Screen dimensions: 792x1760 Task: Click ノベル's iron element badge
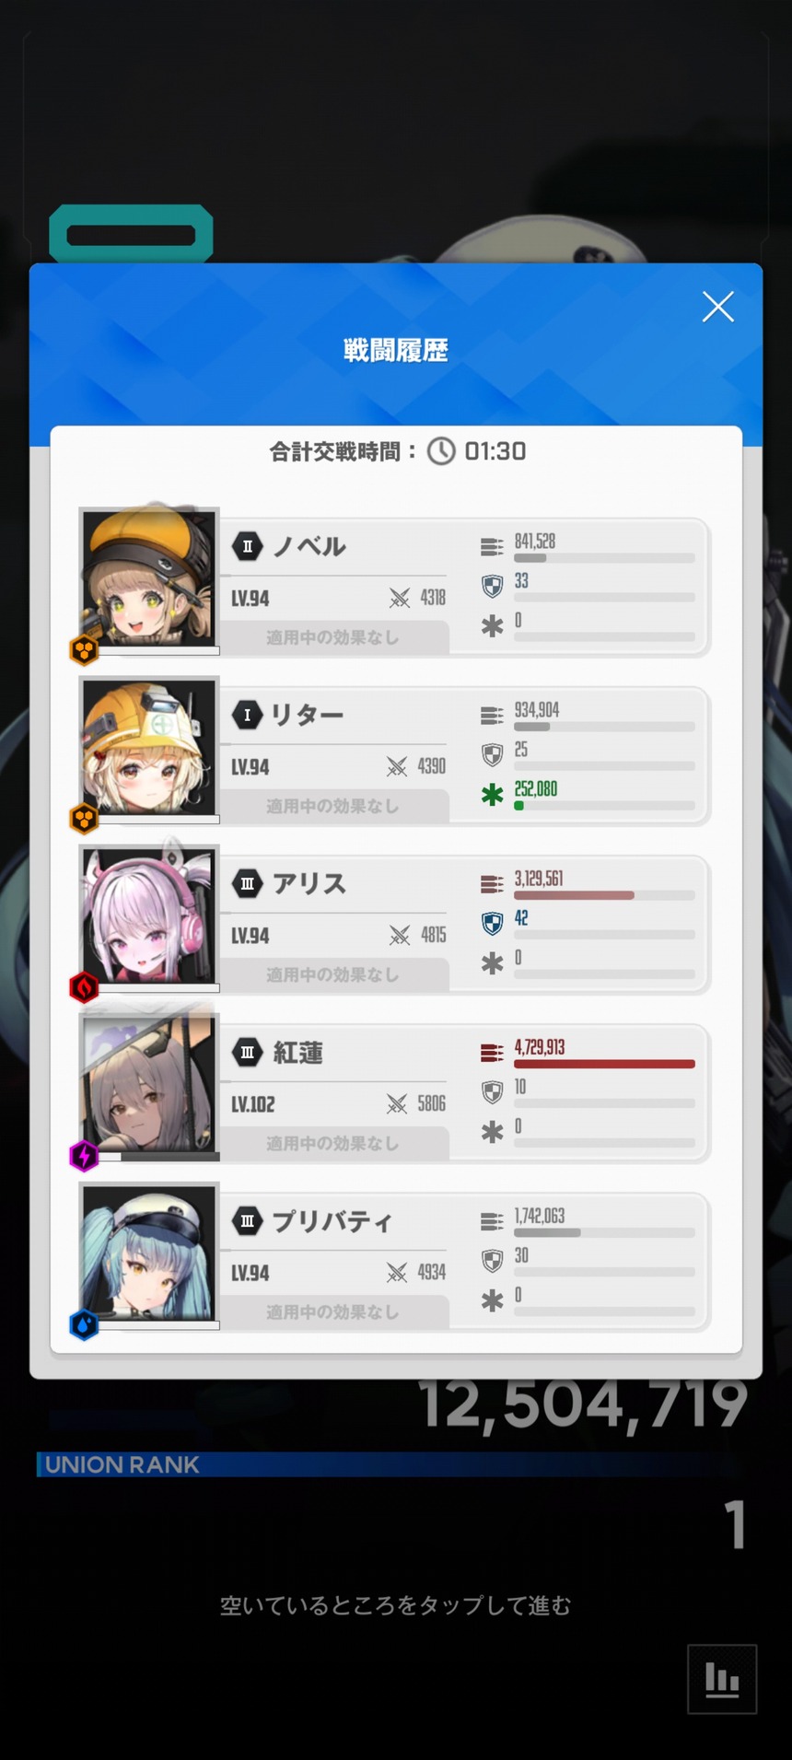tap(85, 650)
